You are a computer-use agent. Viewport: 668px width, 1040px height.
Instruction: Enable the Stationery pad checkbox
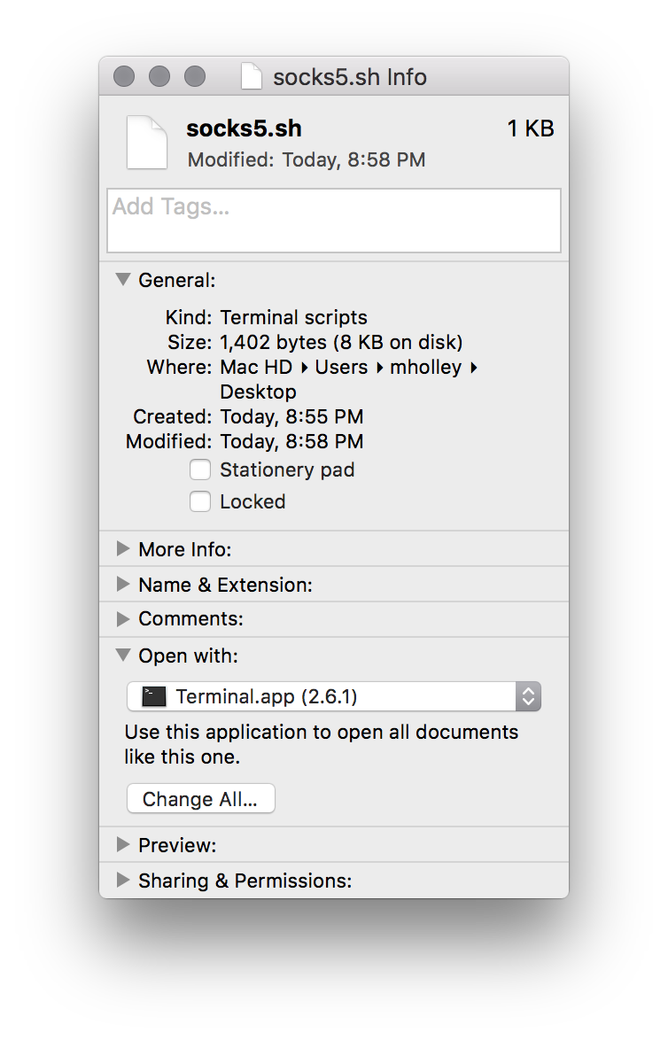200,470
